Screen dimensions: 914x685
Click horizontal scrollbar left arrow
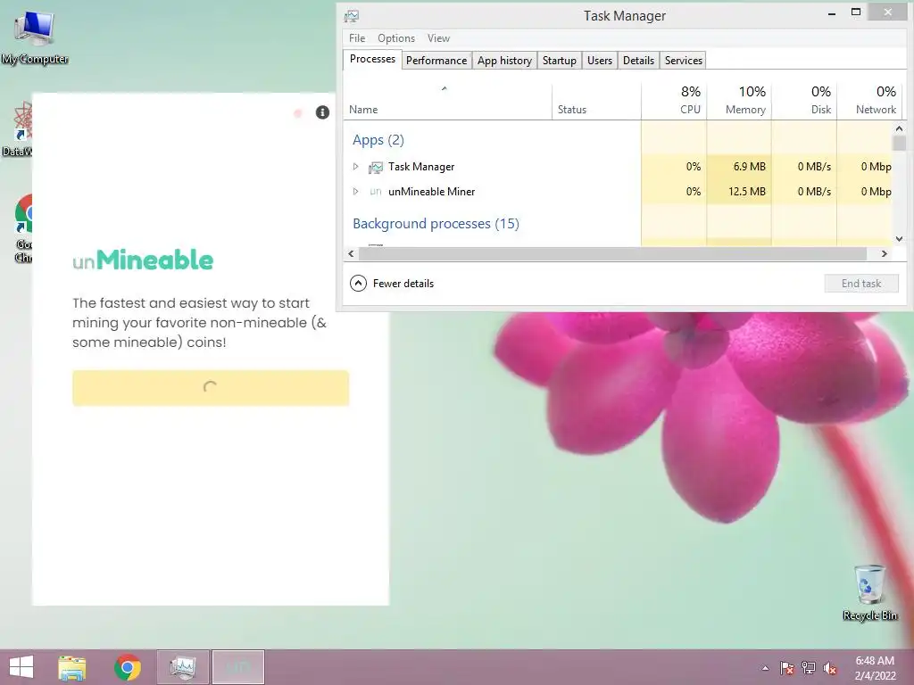[x=351, y=254]
